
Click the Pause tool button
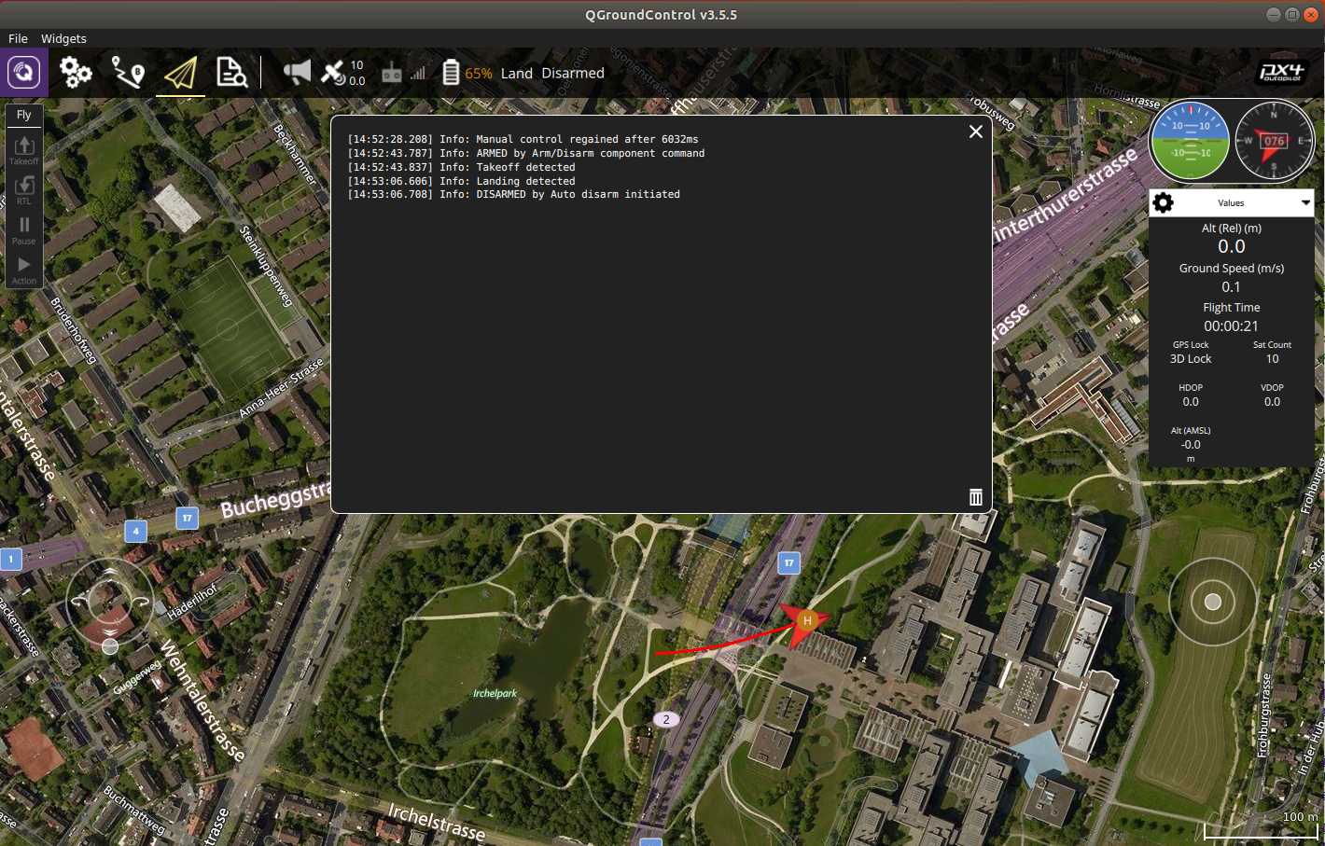point(24,229)
